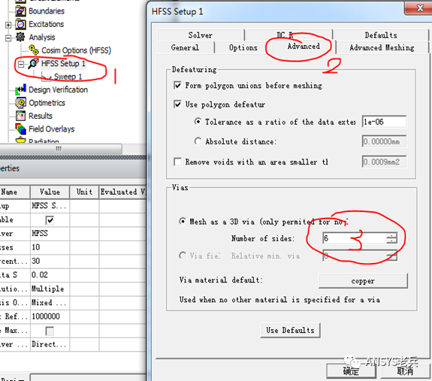Click the HFSS Setup 1 magnifier icon

coord(33,63)
